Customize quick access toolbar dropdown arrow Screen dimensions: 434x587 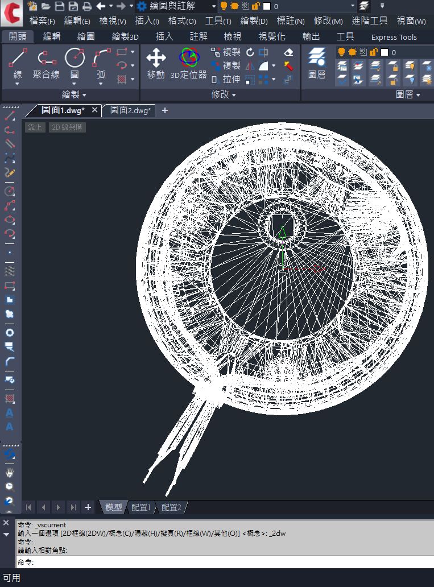(382, 6)
